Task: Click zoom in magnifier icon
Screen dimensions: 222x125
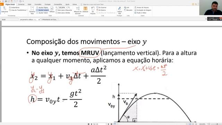Action: click(69, 8)
